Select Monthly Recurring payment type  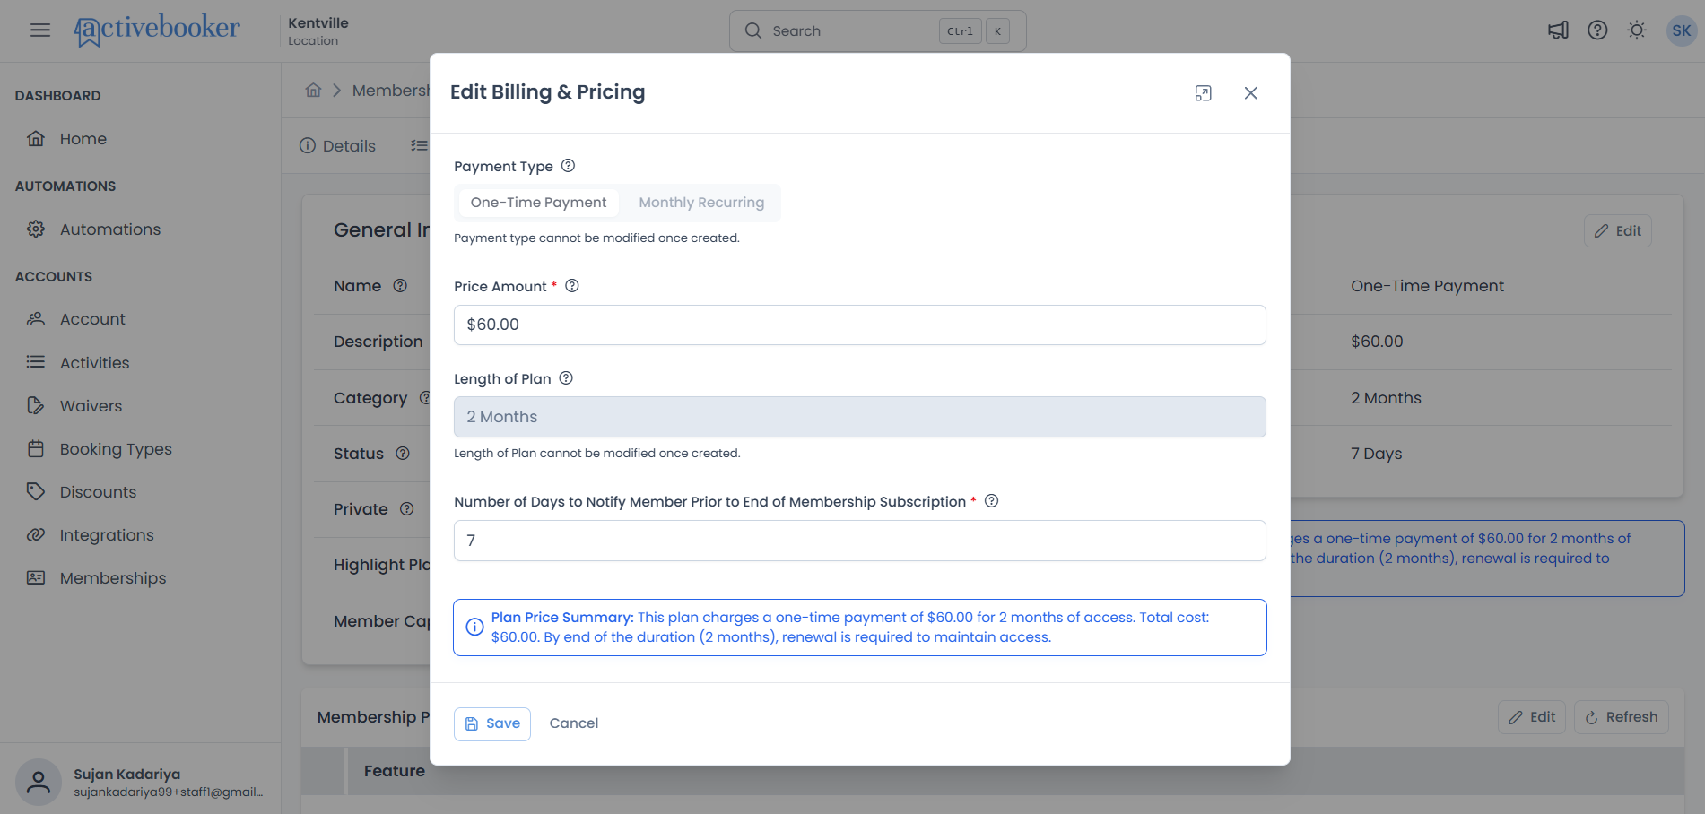pos(701,203)
